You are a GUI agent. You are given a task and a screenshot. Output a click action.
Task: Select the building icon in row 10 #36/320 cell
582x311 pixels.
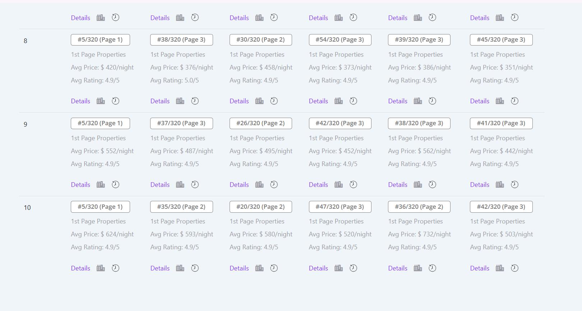click(x=418, y=268)
